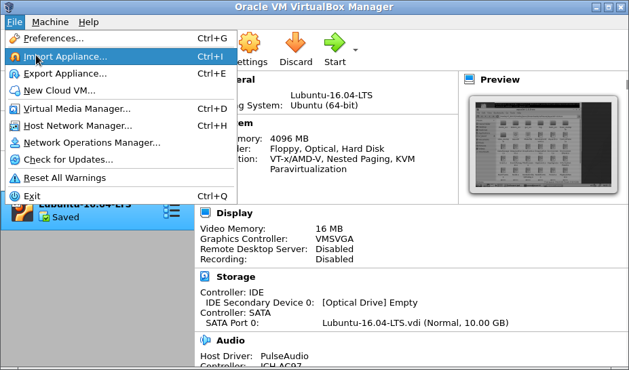629x370 pixels.
Task: Click the Discard toolbar label
Action: 296,62
